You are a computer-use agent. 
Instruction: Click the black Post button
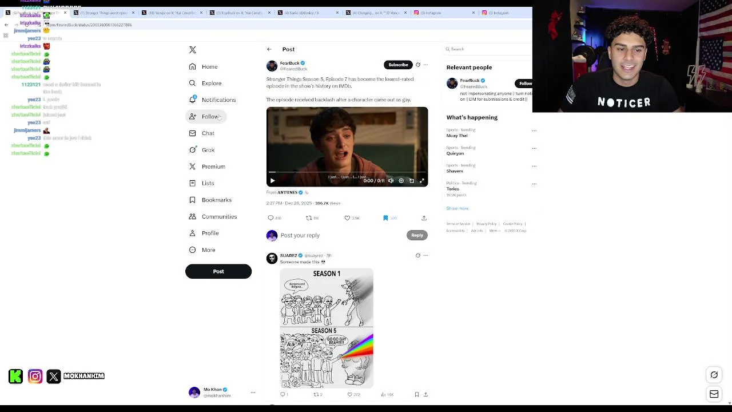(218, 271)
